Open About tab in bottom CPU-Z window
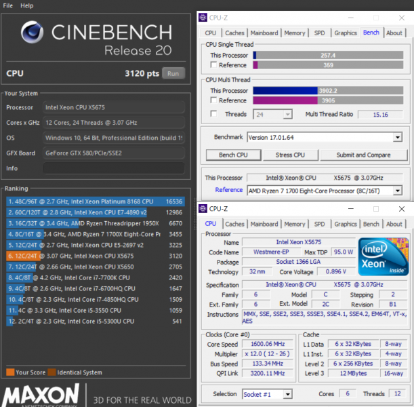This screenshot has height=407, width=414. [394, 224]
